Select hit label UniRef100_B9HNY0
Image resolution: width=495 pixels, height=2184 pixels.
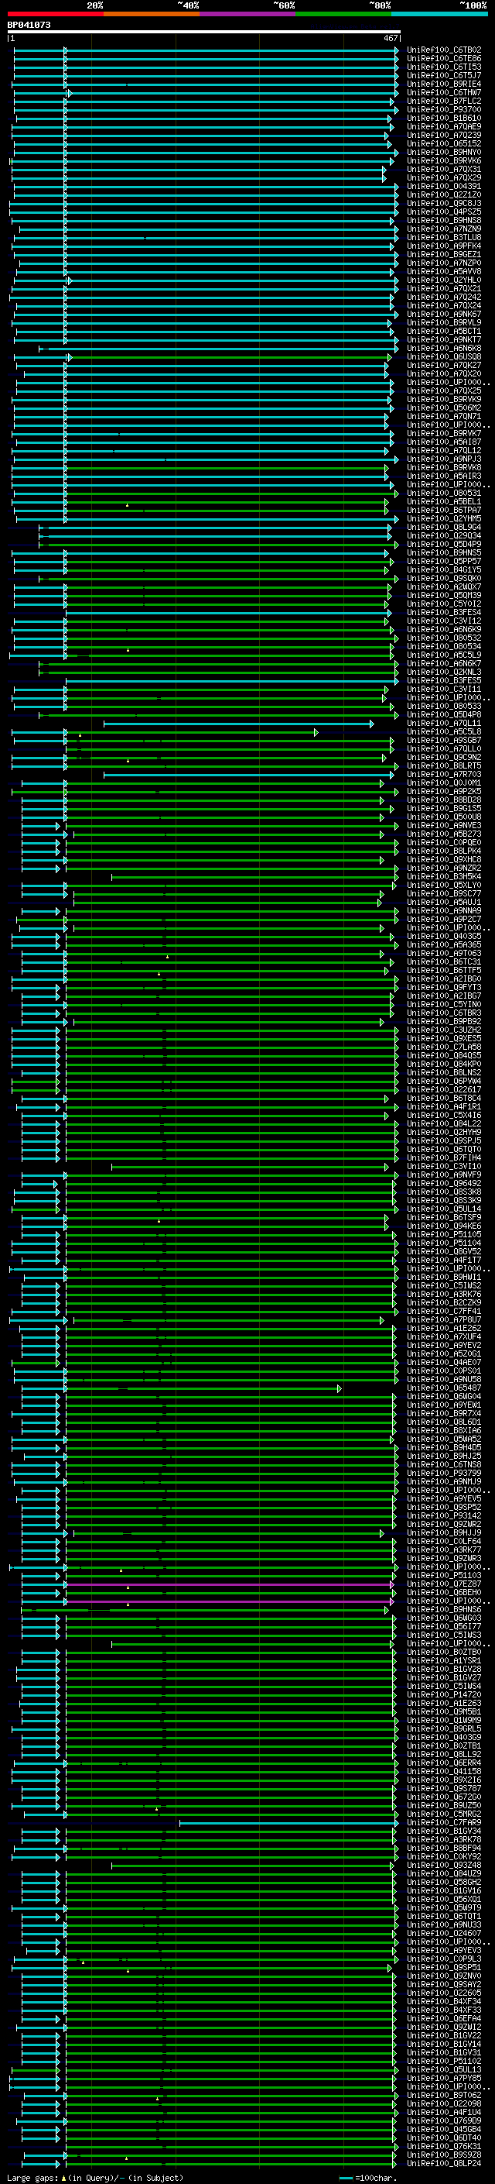coord(444,152)
